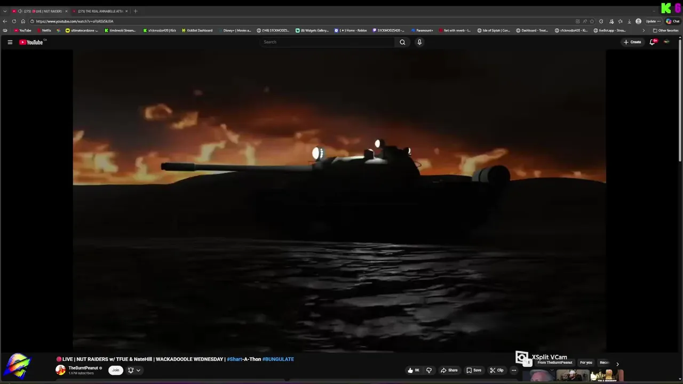Click the tank video player area
Viewport: 683px width, 384px height.
pyautogui.click(x=339, y=201)
